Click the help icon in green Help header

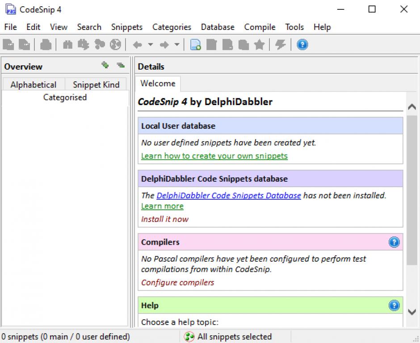point(394,305)
